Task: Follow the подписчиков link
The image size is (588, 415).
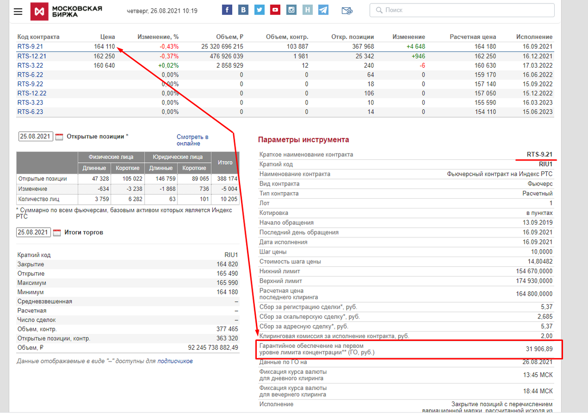Action: [x=175, y=361]
